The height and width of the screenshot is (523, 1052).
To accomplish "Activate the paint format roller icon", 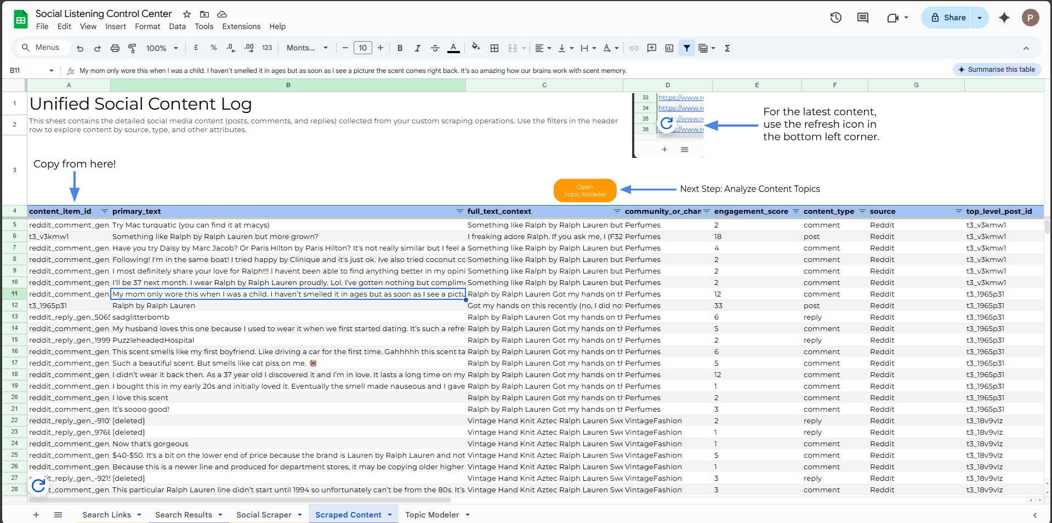I will [x=132, y=48].
